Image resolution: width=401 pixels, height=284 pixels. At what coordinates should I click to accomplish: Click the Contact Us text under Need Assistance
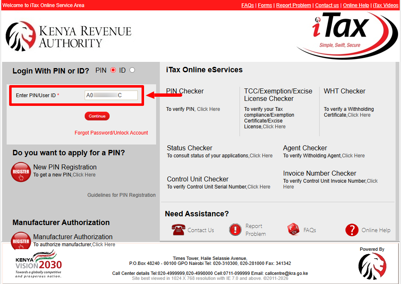201,230
